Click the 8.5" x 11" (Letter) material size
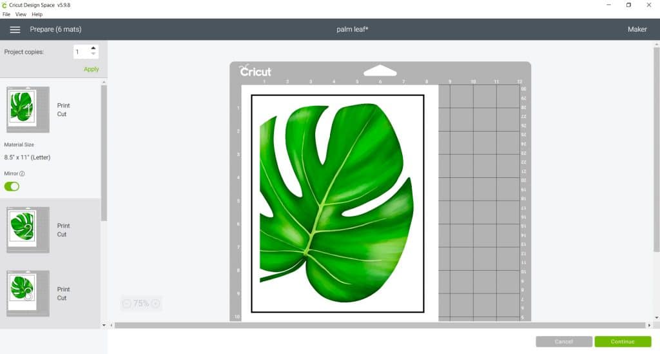 [27, 157]
